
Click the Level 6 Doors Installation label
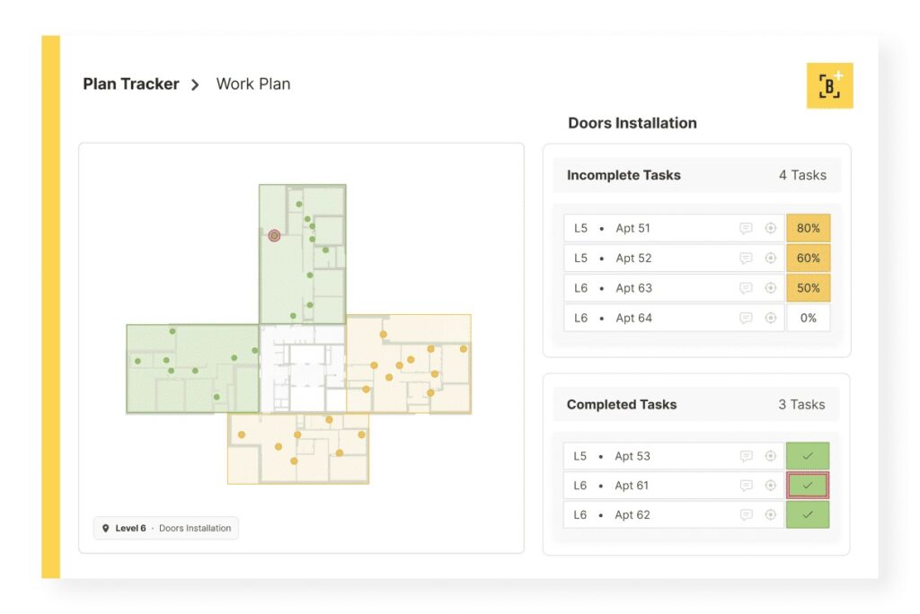pos(166,529)
